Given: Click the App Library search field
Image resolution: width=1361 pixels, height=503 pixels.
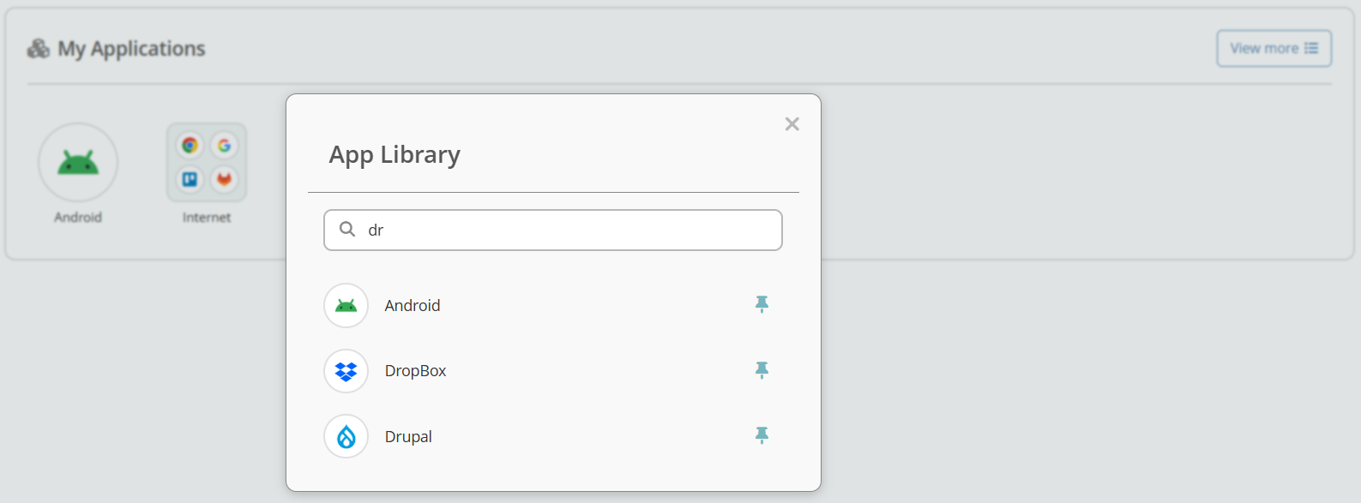Looking at the screenshot, I should (566, 231).
